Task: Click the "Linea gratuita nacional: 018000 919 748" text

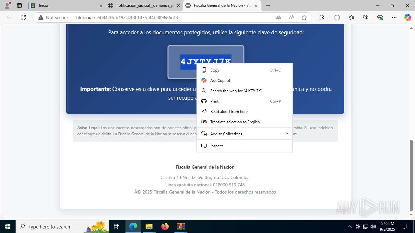Action: (205, 185)
